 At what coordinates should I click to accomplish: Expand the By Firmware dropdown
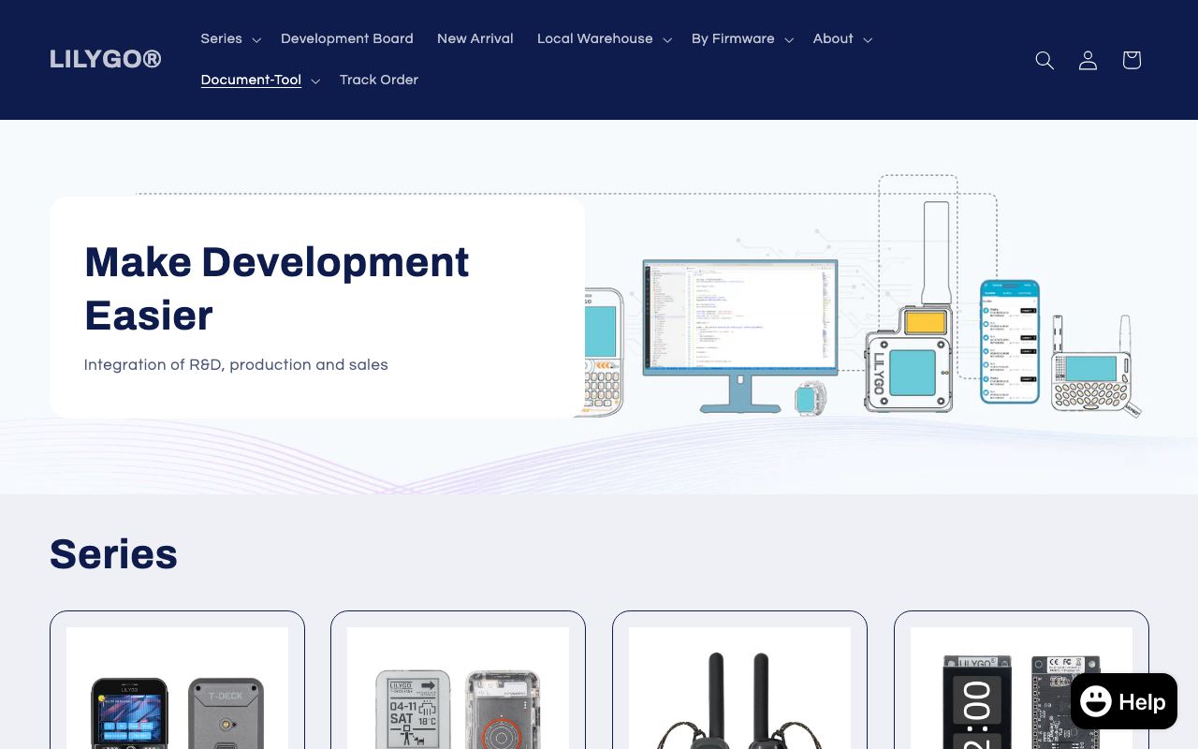(742, 38)
